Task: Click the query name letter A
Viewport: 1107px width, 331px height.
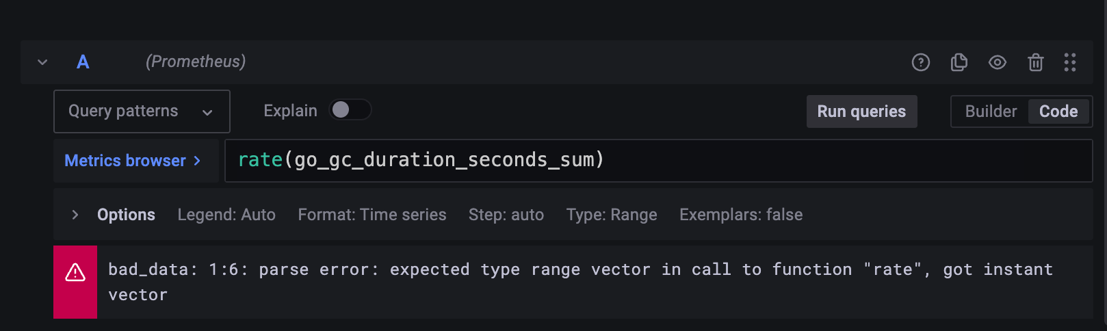Action: tap(83, 62)
